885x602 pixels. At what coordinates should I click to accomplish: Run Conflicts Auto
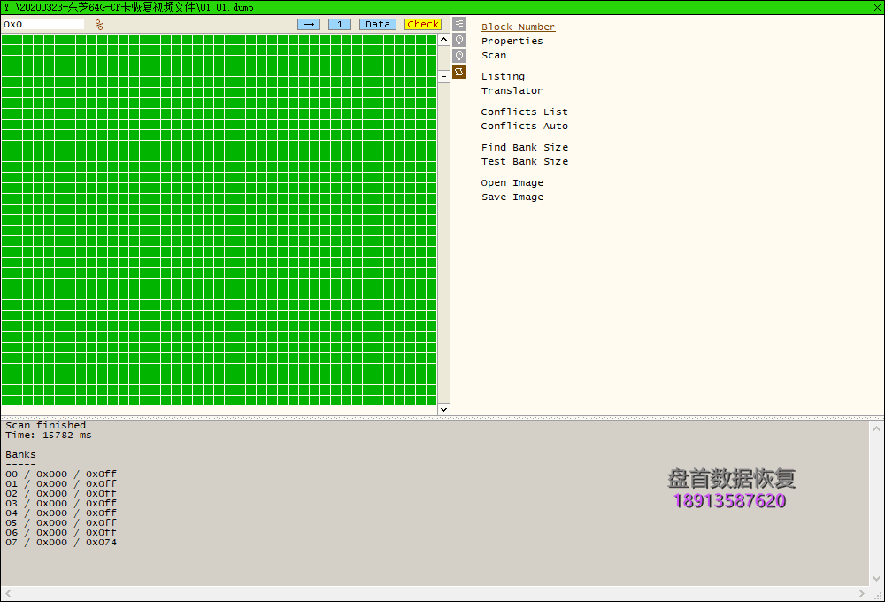524,126
